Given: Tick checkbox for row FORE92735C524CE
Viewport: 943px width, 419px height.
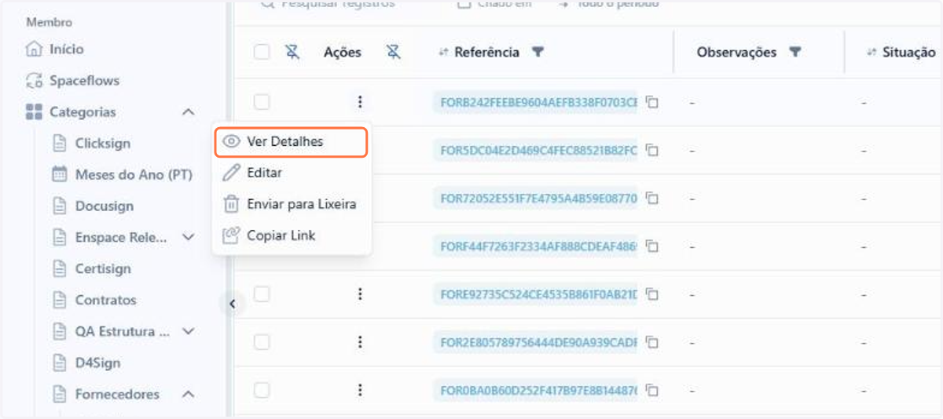Looking at the screenshot, I should [x=262, y=294].
